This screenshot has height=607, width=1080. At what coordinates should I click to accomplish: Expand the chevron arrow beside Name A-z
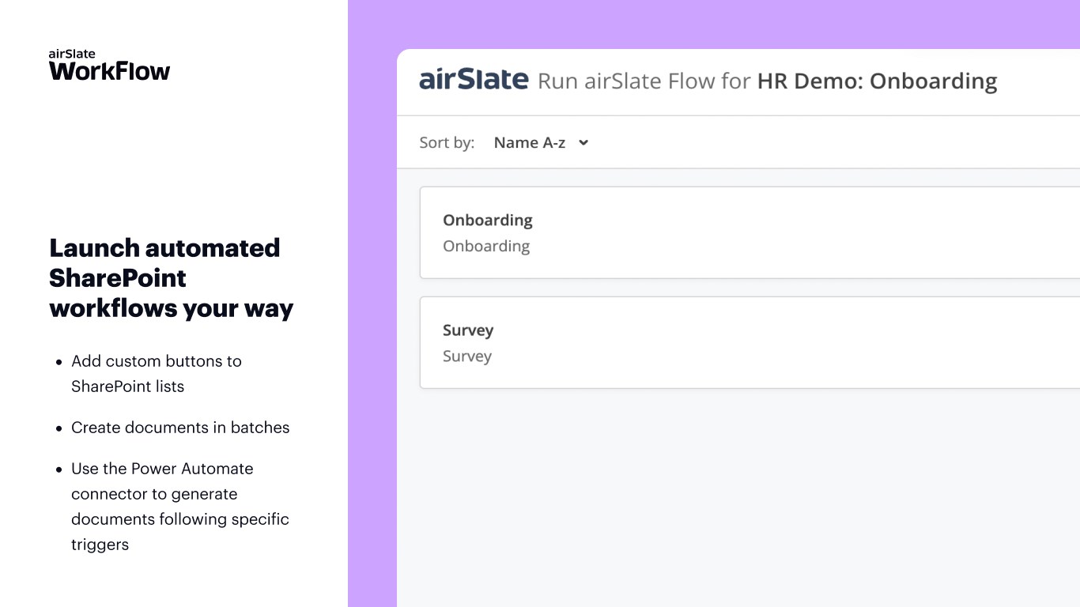pos(583,143)
